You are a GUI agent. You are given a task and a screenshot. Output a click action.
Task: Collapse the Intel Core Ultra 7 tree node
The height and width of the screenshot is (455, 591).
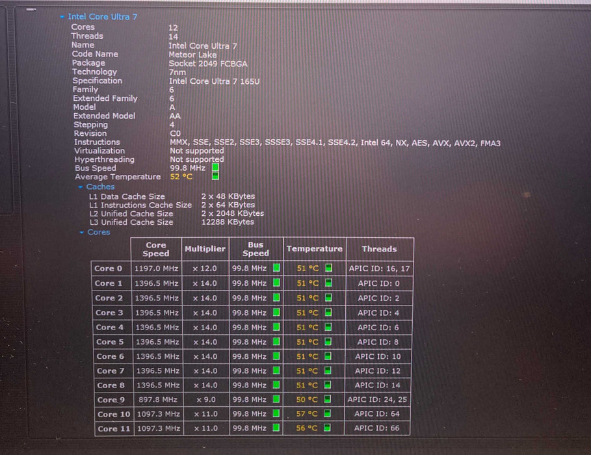click(62, 17)
